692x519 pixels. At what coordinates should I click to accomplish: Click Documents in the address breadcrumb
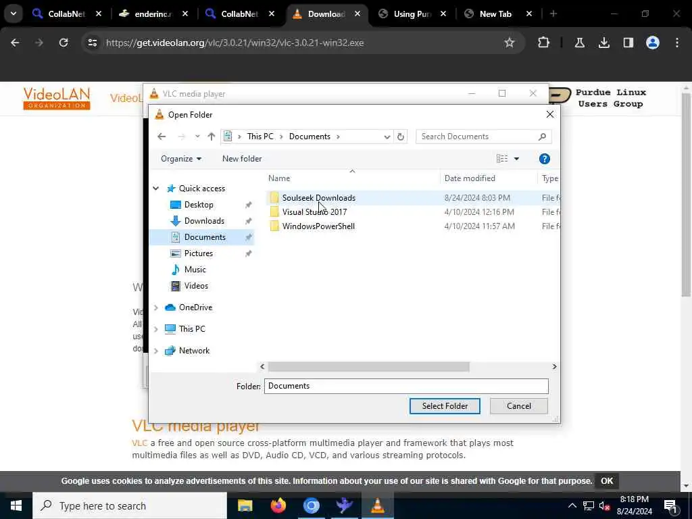pyautogui.click(x=310, y=137)
